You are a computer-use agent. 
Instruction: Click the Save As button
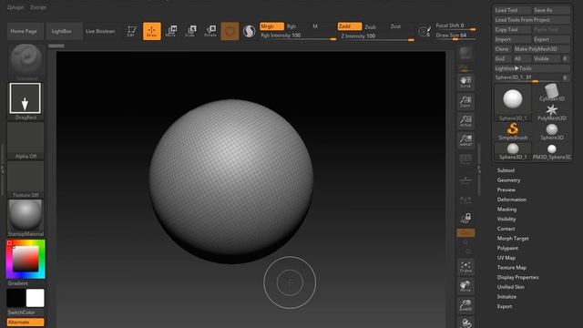552,10
